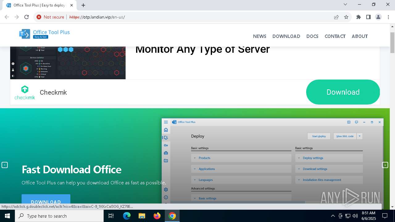Open the CONTACT menu item

coord(335,36)
